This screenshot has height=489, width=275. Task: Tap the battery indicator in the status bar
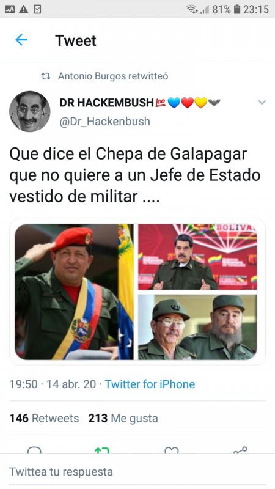(x=237, y=9)
